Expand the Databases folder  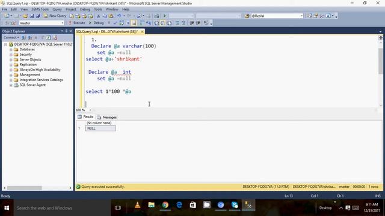[x=11, y=49]
